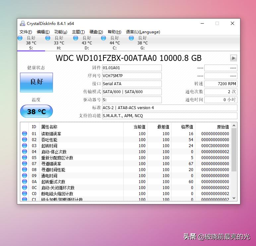Minimize the CrystalDiskInfo window
Viewport: 256px width, 246px height.
tap(202, 23)
